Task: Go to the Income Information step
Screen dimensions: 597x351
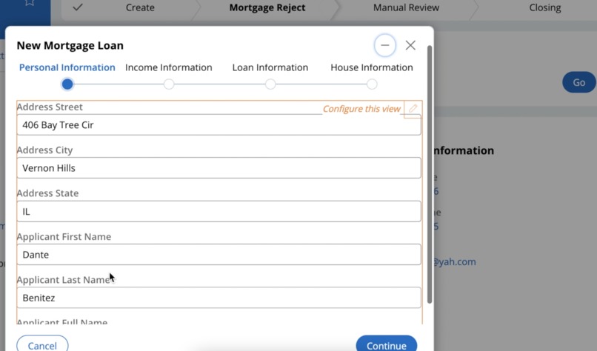Action: point(169,67)
